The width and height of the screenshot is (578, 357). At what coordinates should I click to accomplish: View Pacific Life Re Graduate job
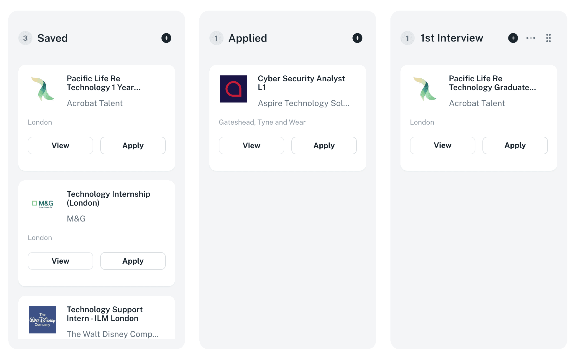(443, 145)
